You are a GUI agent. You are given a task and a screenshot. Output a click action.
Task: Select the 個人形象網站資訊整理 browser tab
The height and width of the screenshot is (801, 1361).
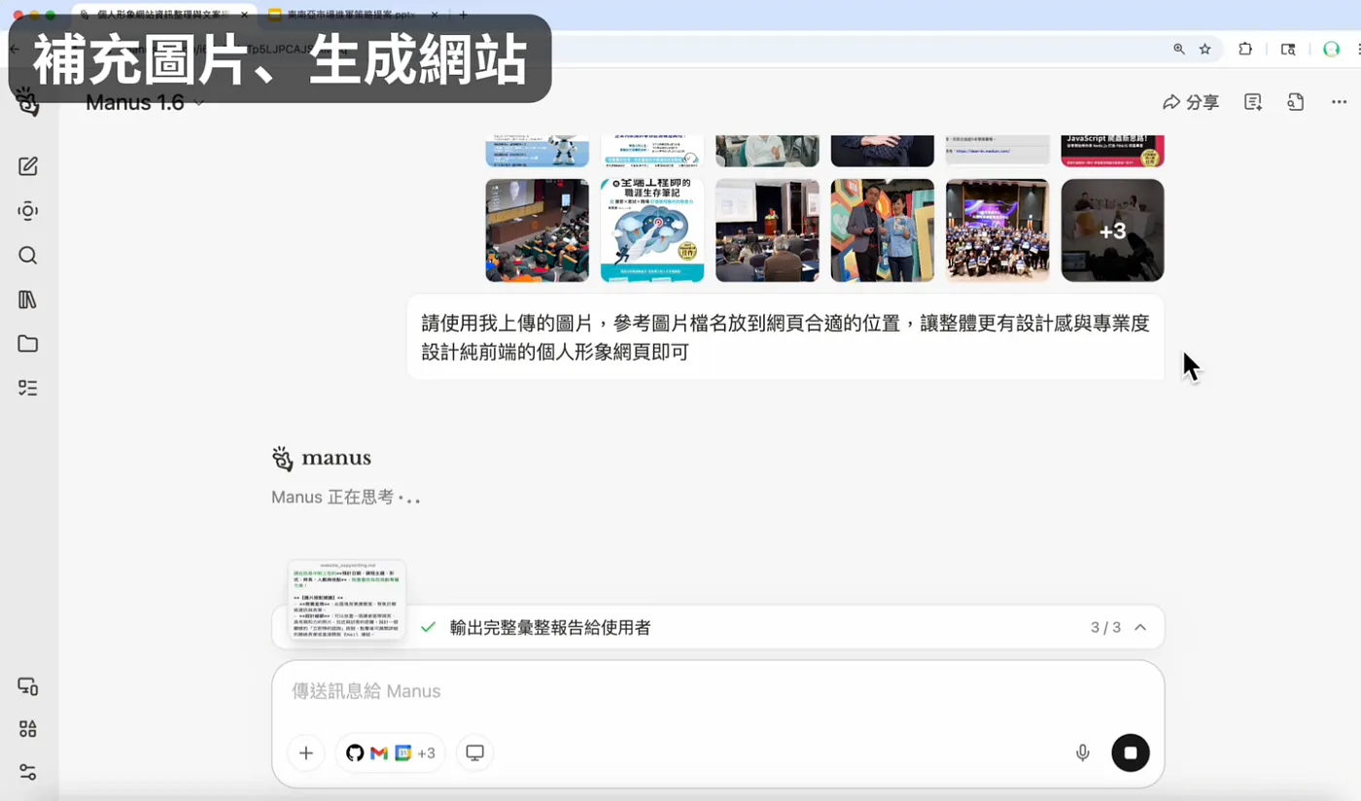(x=164, y=16)
